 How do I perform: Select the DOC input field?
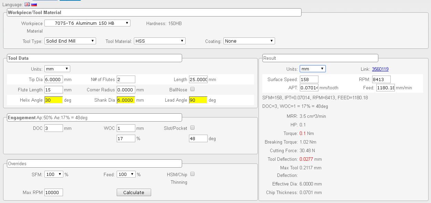point(53,128)
